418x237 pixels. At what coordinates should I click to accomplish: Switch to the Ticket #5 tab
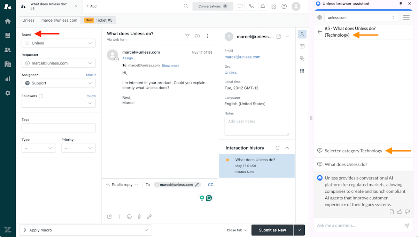click(x=98, y=20)
